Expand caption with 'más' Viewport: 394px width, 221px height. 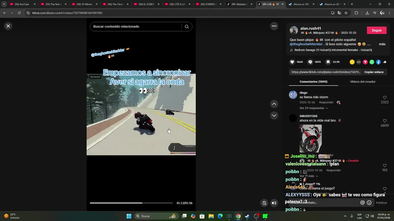coord(382,44)
